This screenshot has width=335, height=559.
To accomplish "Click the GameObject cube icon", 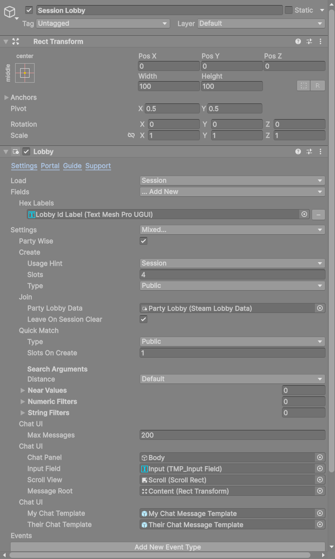I will click(9, 12).
